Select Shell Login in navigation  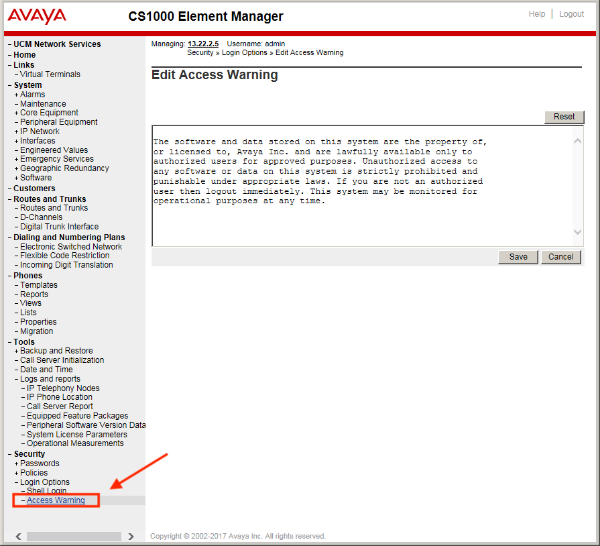(46, 491)
